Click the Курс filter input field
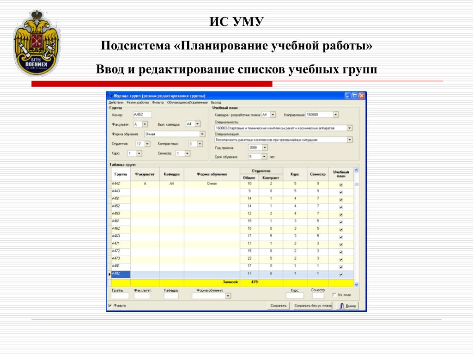This screenshot has height=355, width=473. [295, 295]
